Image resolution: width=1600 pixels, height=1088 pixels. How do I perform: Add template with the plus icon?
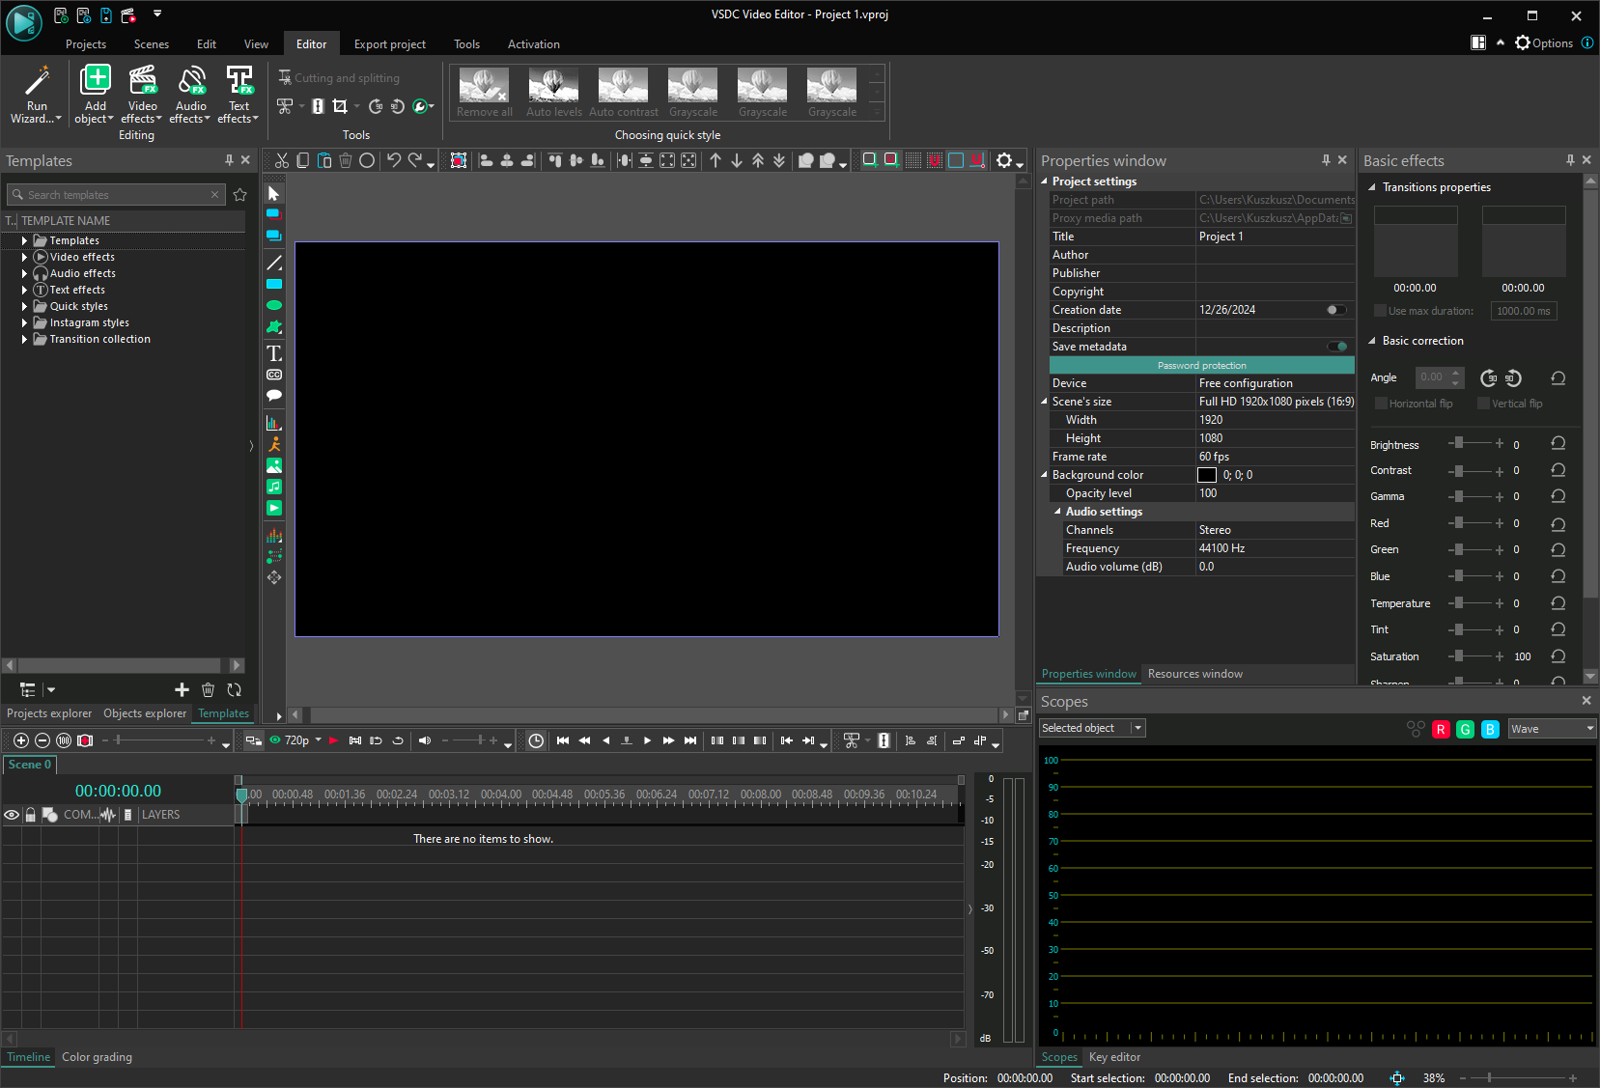[182, 689]
